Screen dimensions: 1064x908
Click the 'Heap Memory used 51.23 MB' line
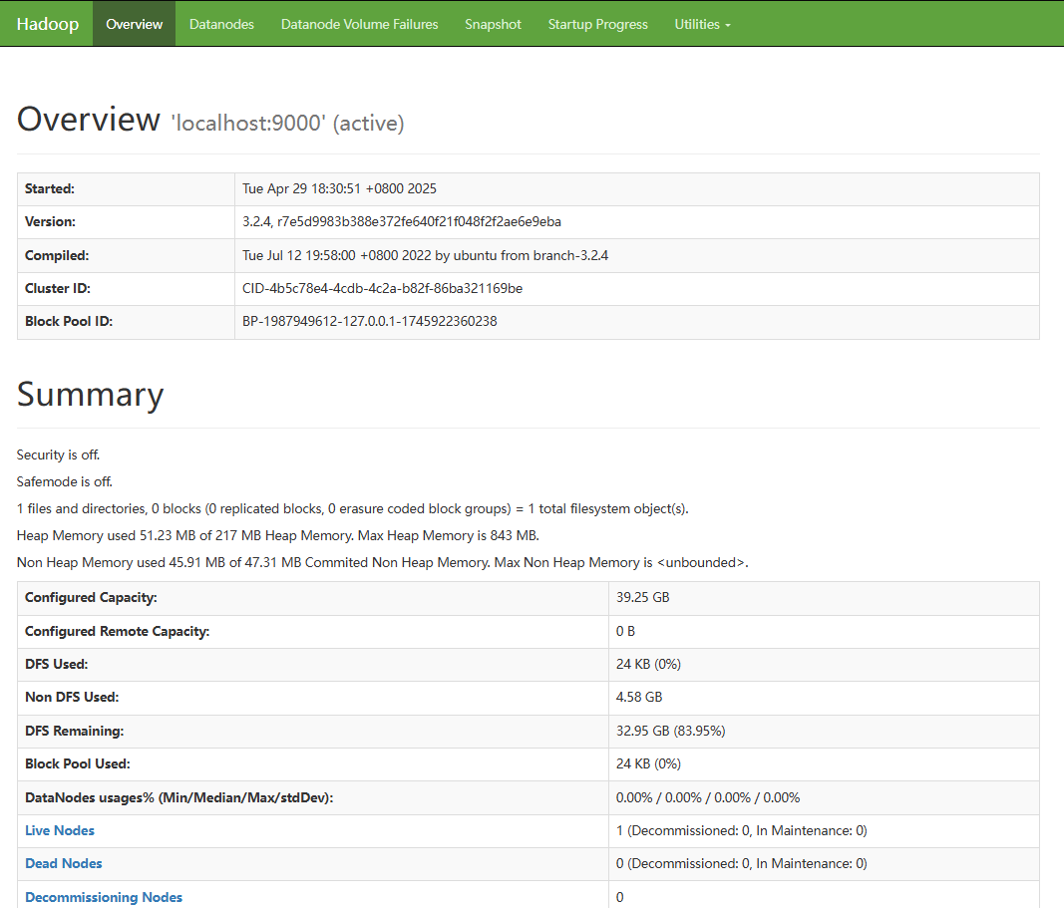point(278,535)
